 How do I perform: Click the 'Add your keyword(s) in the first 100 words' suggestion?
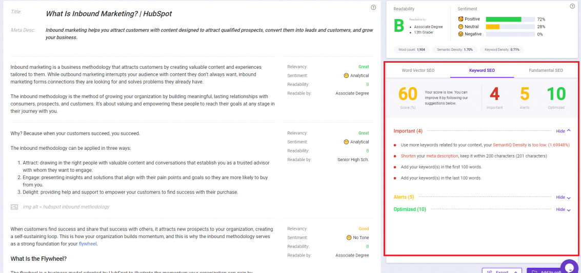(x=442, y=167)
